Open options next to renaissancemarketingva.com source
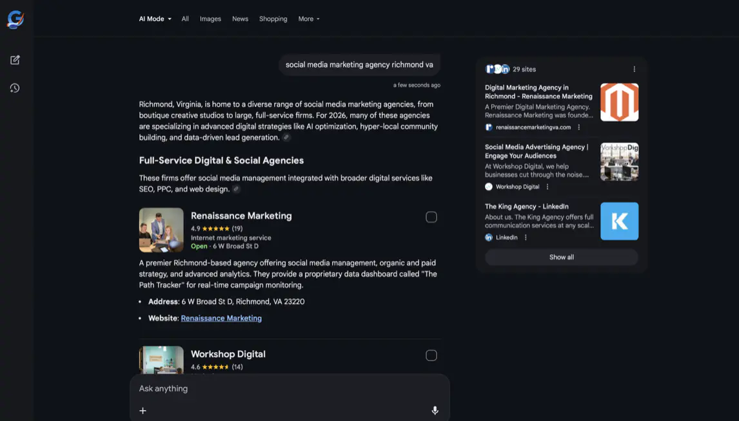This screenshot has height=421, width=739. point(578,127)
